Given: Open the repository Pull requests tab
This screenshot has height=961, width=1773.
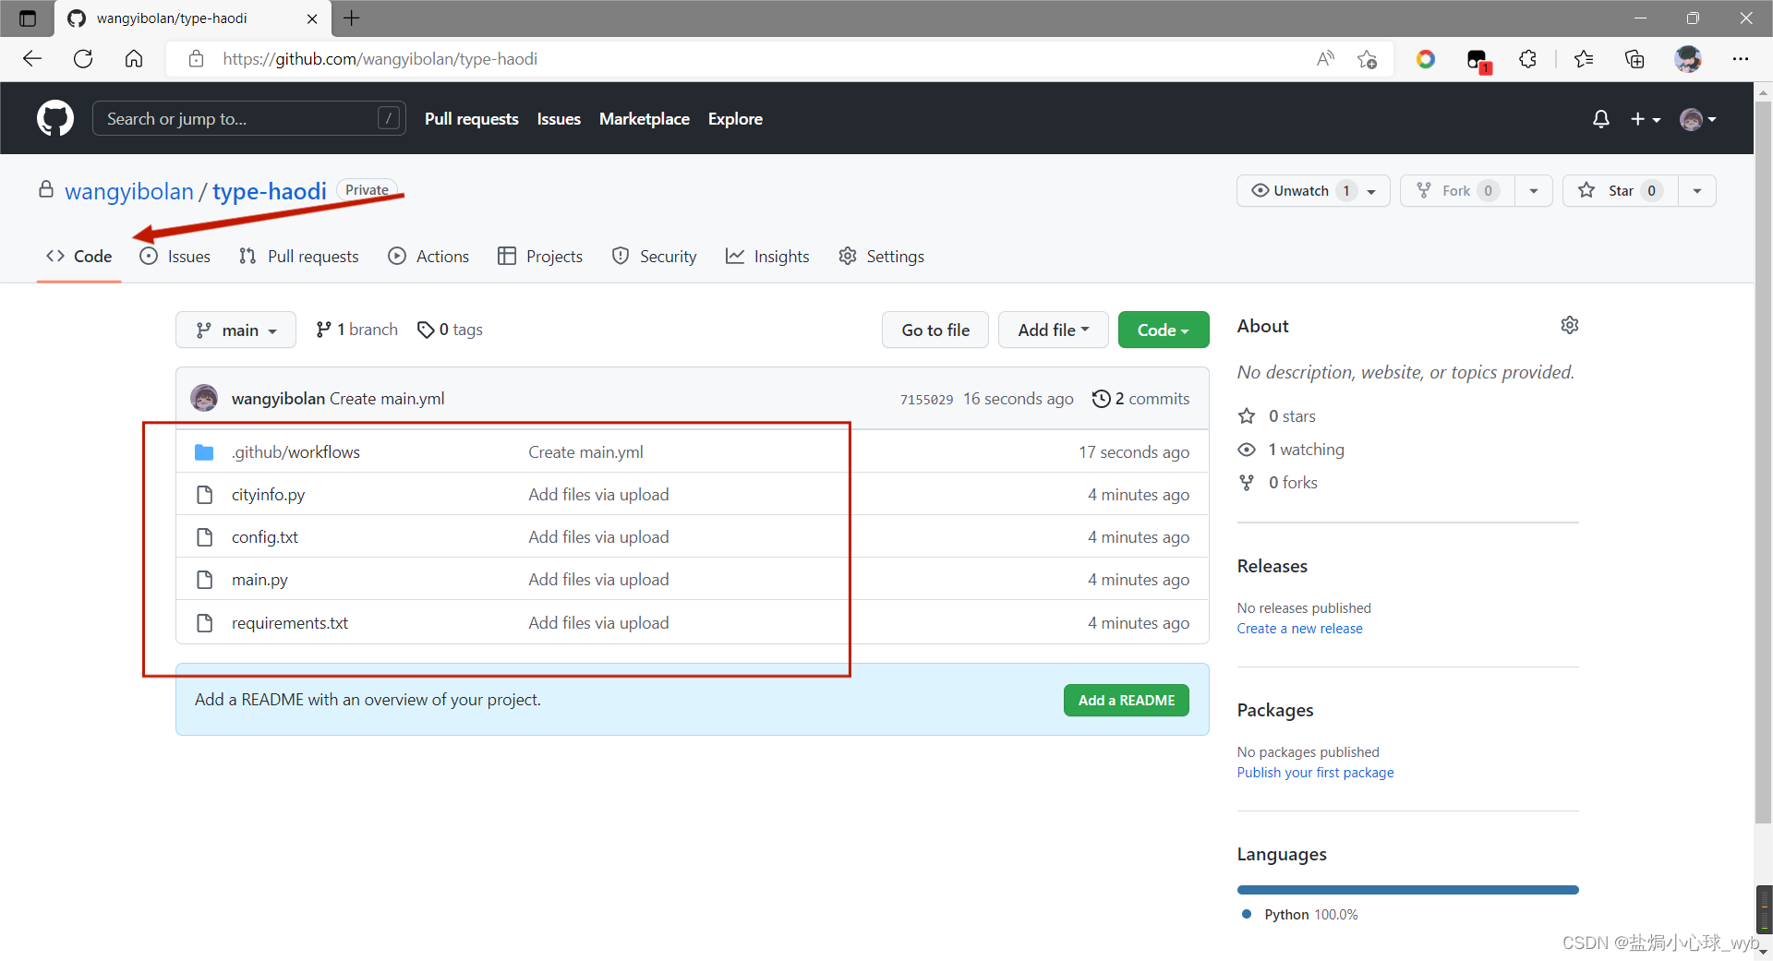Looking at the screenshot, I should click(298, 257).
